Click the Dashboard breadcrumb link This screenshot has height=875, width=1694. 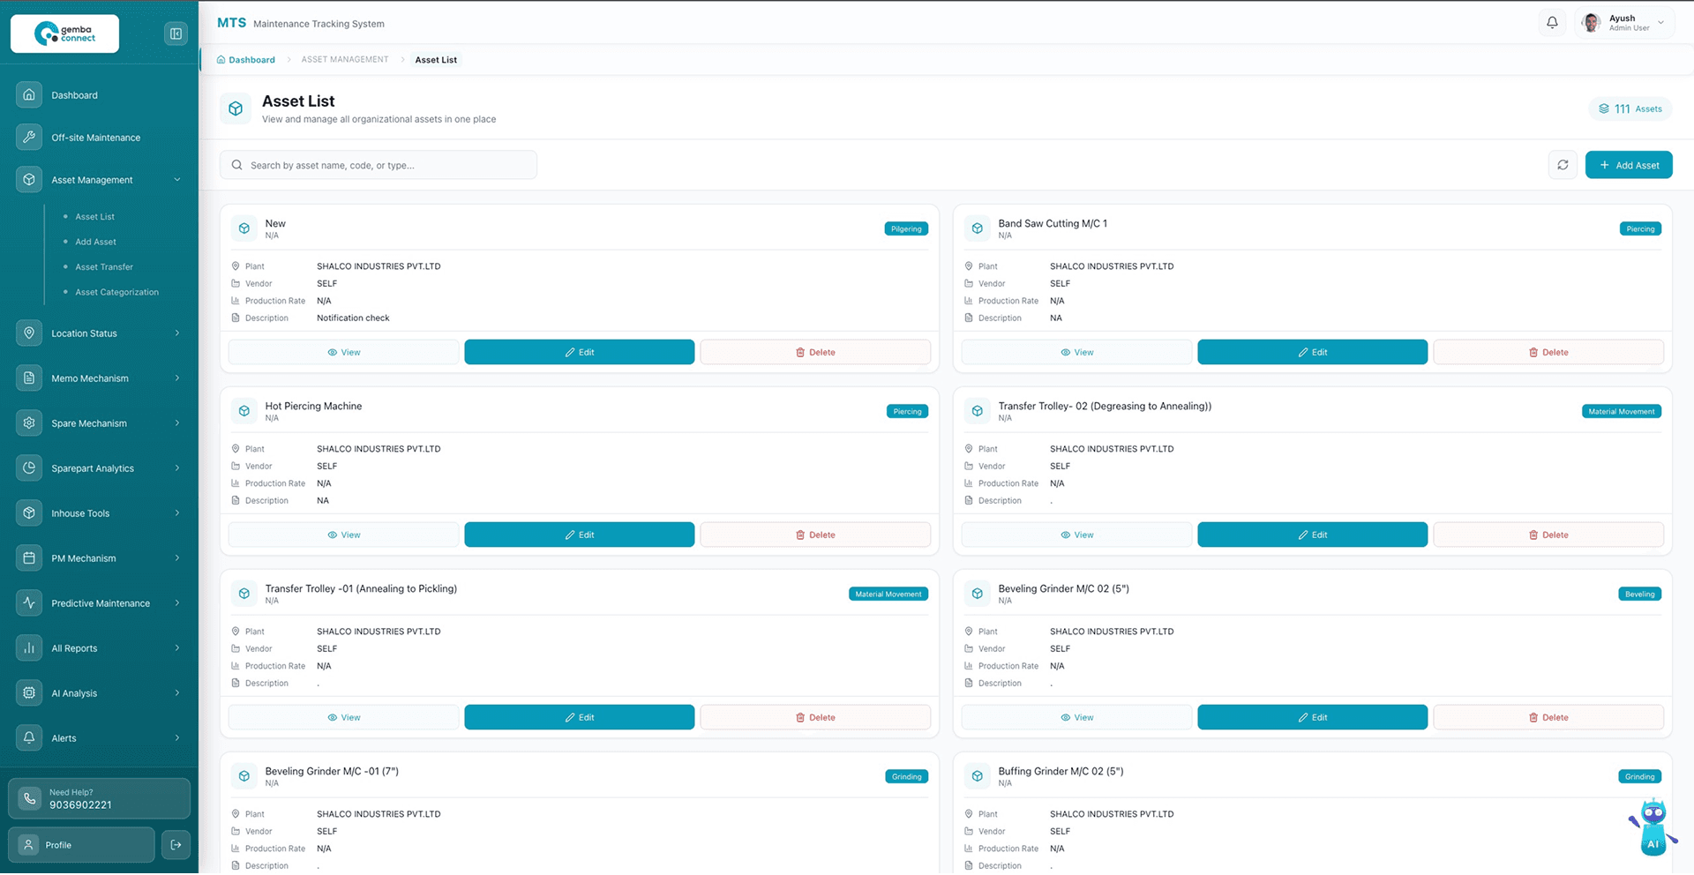(x=246, y=60)
